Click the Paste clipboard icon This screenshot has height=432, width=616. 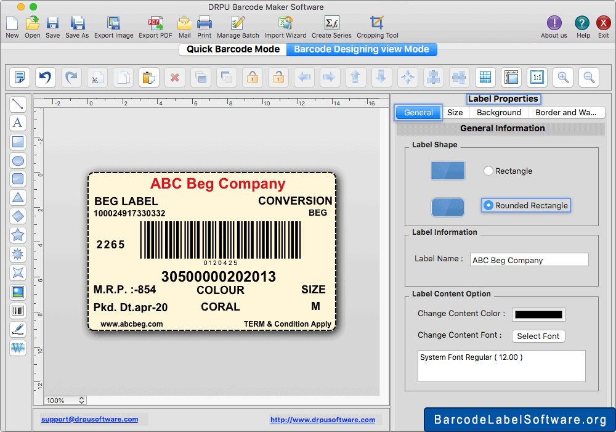[x=149, y=77]
